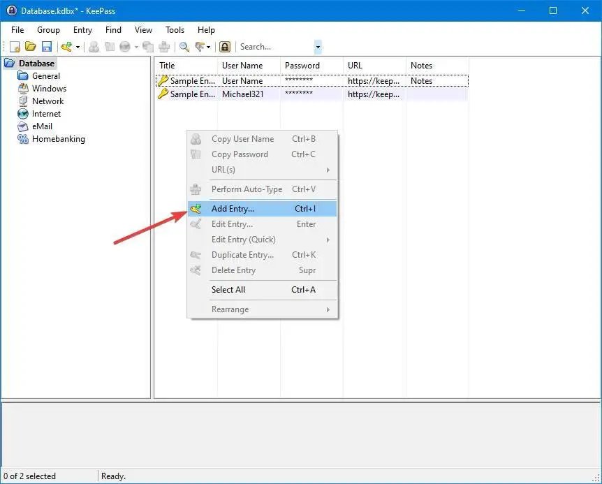Click the Lock Workspace padlock icon

[x=225, y=47]
